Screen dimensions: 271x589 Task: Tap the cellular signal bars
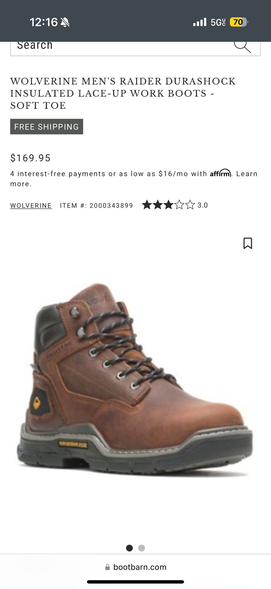199,22
